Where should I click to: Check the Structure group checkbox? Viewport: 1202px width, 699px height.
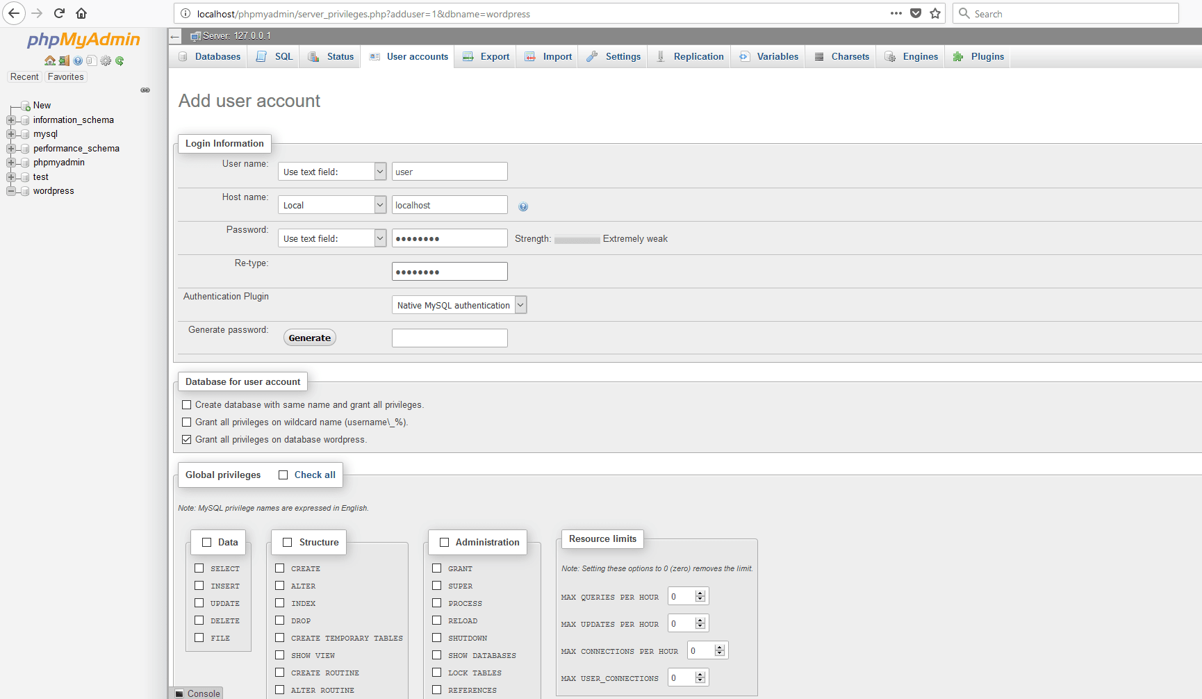coord(287,543)
